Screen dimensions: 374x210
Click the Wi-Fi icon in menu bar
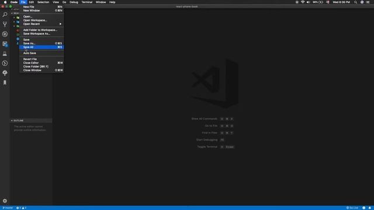[303, 2]
